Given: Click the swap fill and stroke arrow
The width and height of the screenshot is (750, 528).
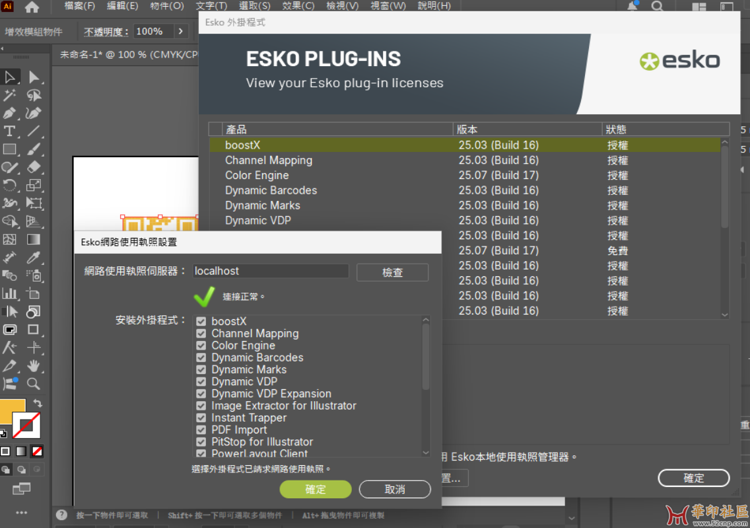Looking at the screenshot, I should tap(38, 403).
